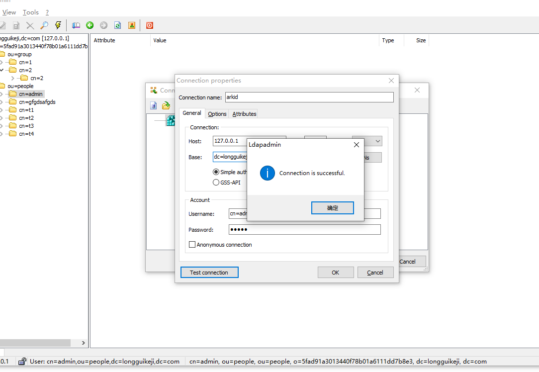Refresh using the page refresh toolbar icon
The width and height of the screenshot is (539, 372).
point(117,25)
